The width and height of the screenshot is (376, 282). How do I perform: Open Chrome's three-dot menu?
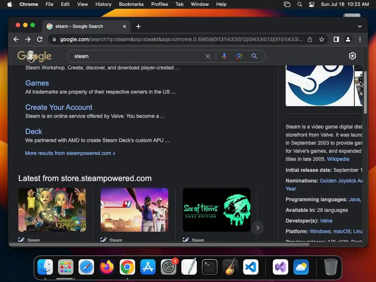[360, 39]
